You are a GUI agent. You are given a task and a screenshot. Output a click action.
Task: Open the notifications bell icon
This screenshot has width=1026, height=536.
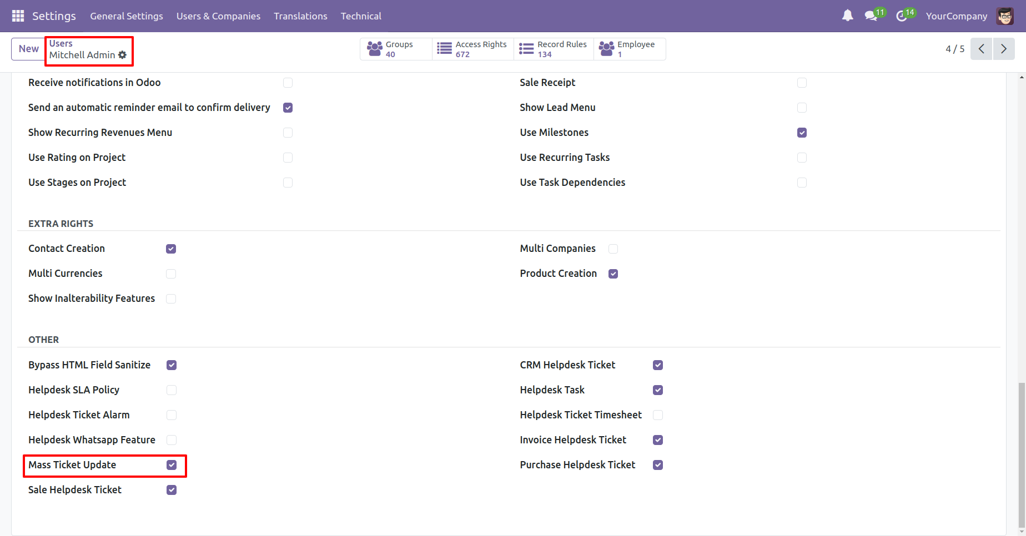847,16
